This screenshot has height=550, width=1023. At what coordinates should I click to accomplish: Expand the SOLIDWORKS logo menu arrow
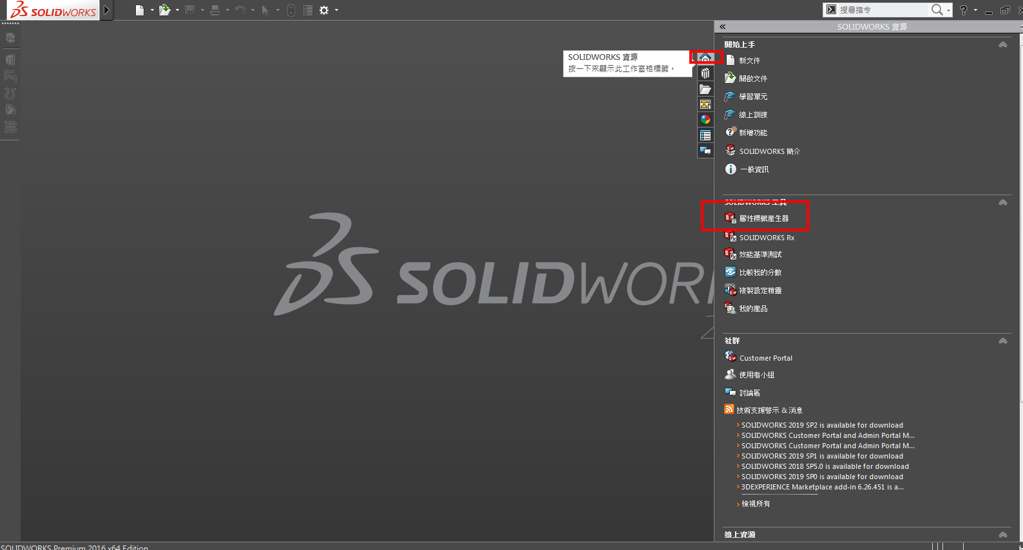107,10
